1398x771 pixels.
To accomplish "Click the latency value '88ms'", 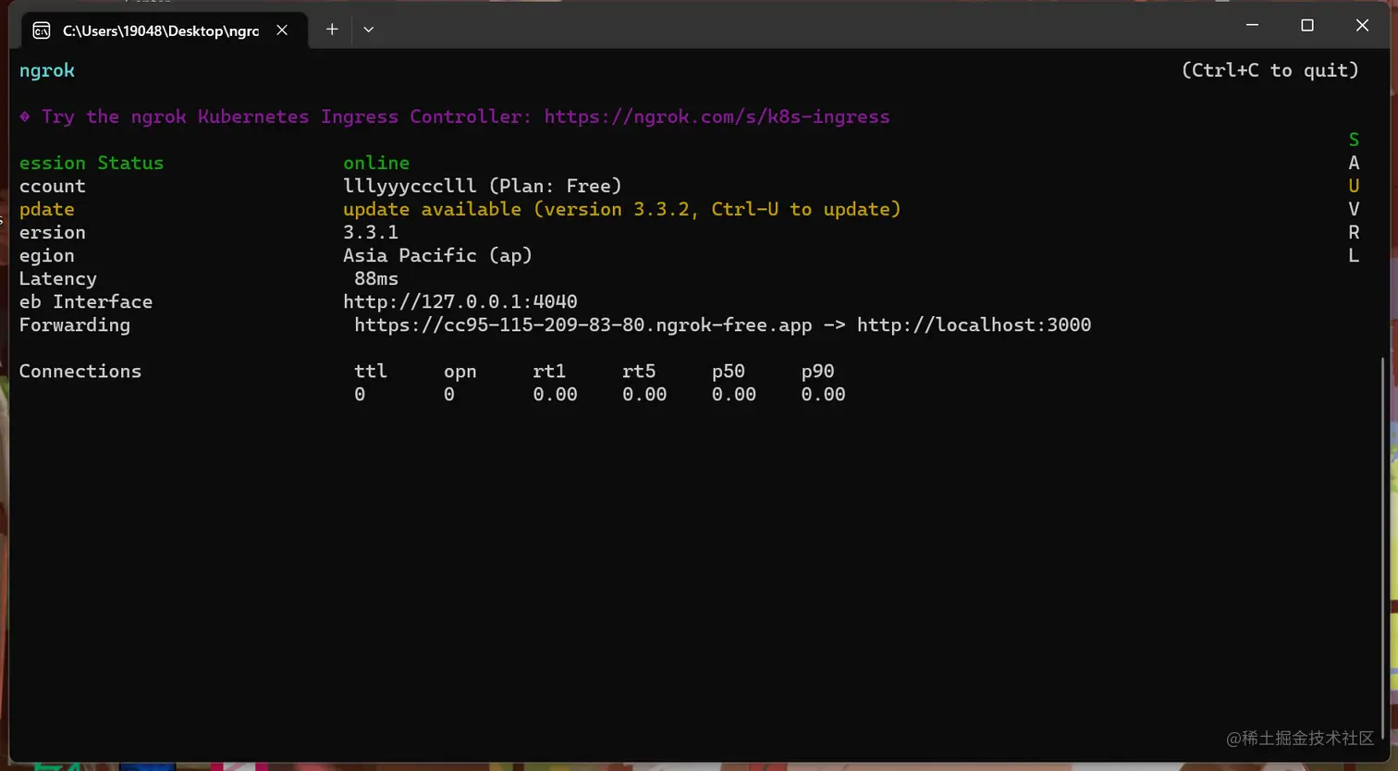I will (x=376, y=278).
